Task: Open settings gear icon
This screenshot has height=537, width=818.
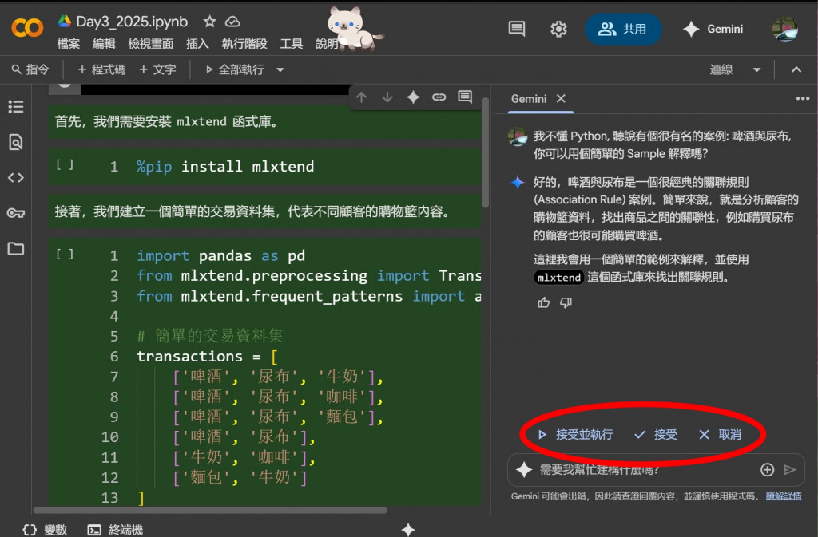Action: pyautogui.click(x=558, y=29)
